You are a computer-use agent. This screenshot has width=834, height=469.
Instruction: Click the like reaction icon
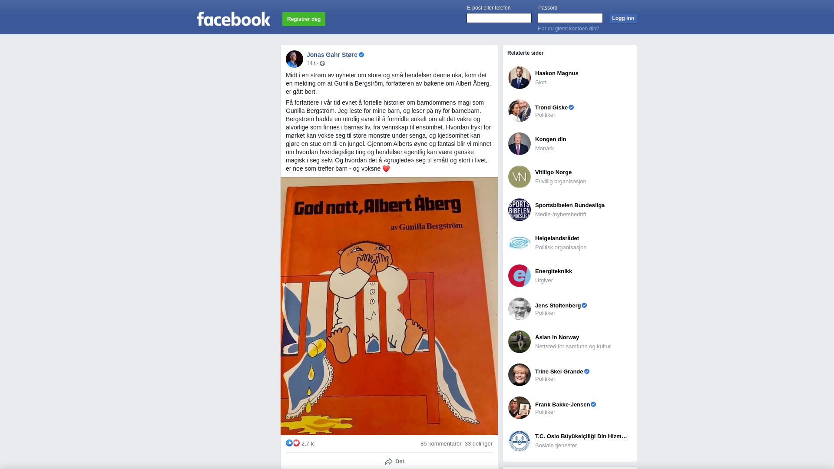(x=289, y=443)
